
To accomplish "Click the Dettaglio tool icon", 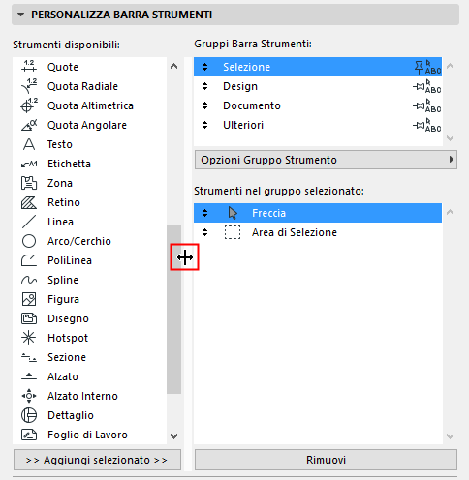I will pos(29,415).
